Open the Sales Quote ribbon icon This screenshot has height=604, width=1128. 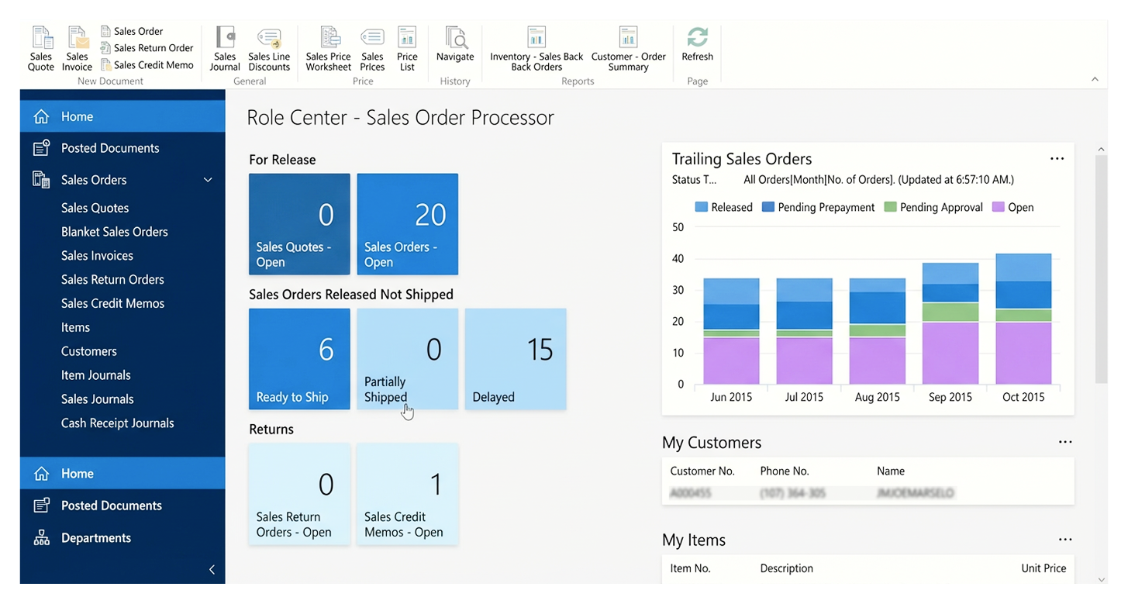[x=41, y=49]
